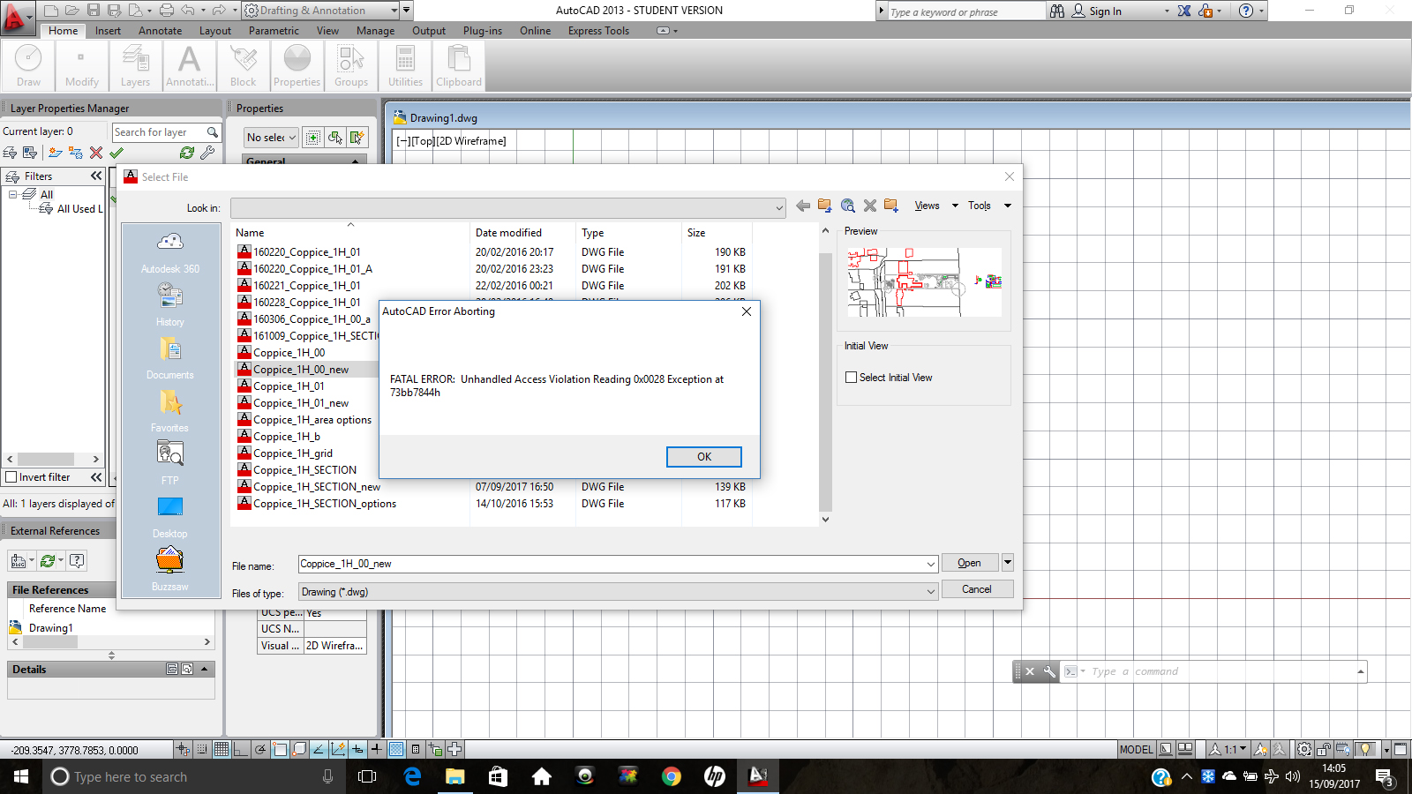Viewport: 1412px width, 794px height.
Task: Click the arrow next to the Open button
Action: [x=1007, y=563]
